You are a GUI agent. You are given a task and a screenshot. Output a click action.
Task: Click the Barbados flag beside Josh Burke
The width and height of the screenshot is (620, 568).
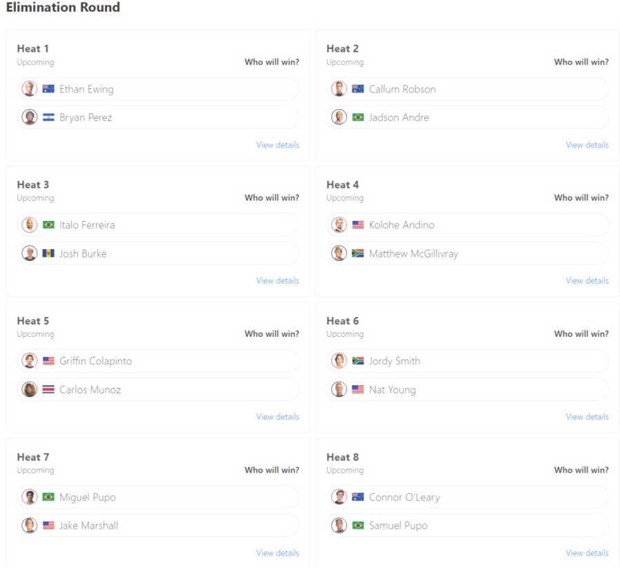click(x=48, y=253)
